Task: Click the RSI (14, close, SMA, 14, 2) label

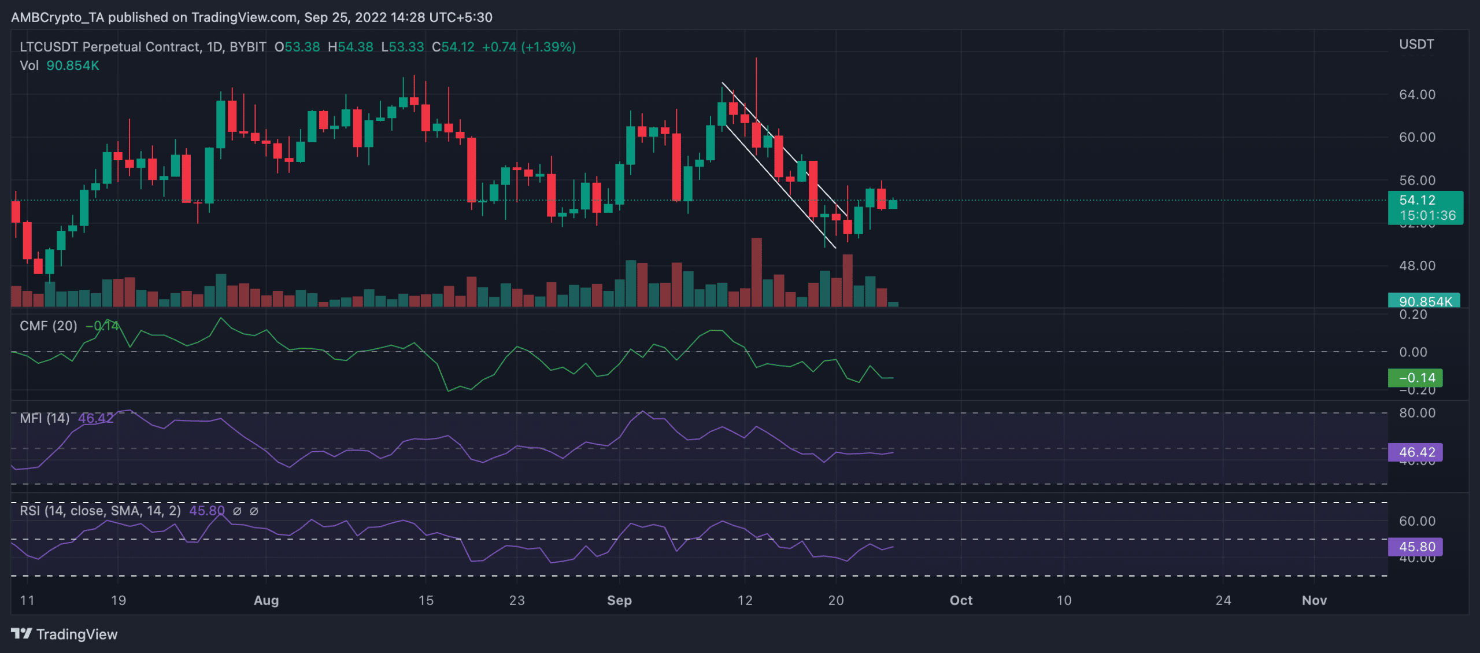Action: [101, 511]
